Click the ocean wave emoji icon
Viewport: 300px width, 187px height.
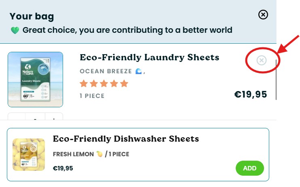click(x=138, y=71)
